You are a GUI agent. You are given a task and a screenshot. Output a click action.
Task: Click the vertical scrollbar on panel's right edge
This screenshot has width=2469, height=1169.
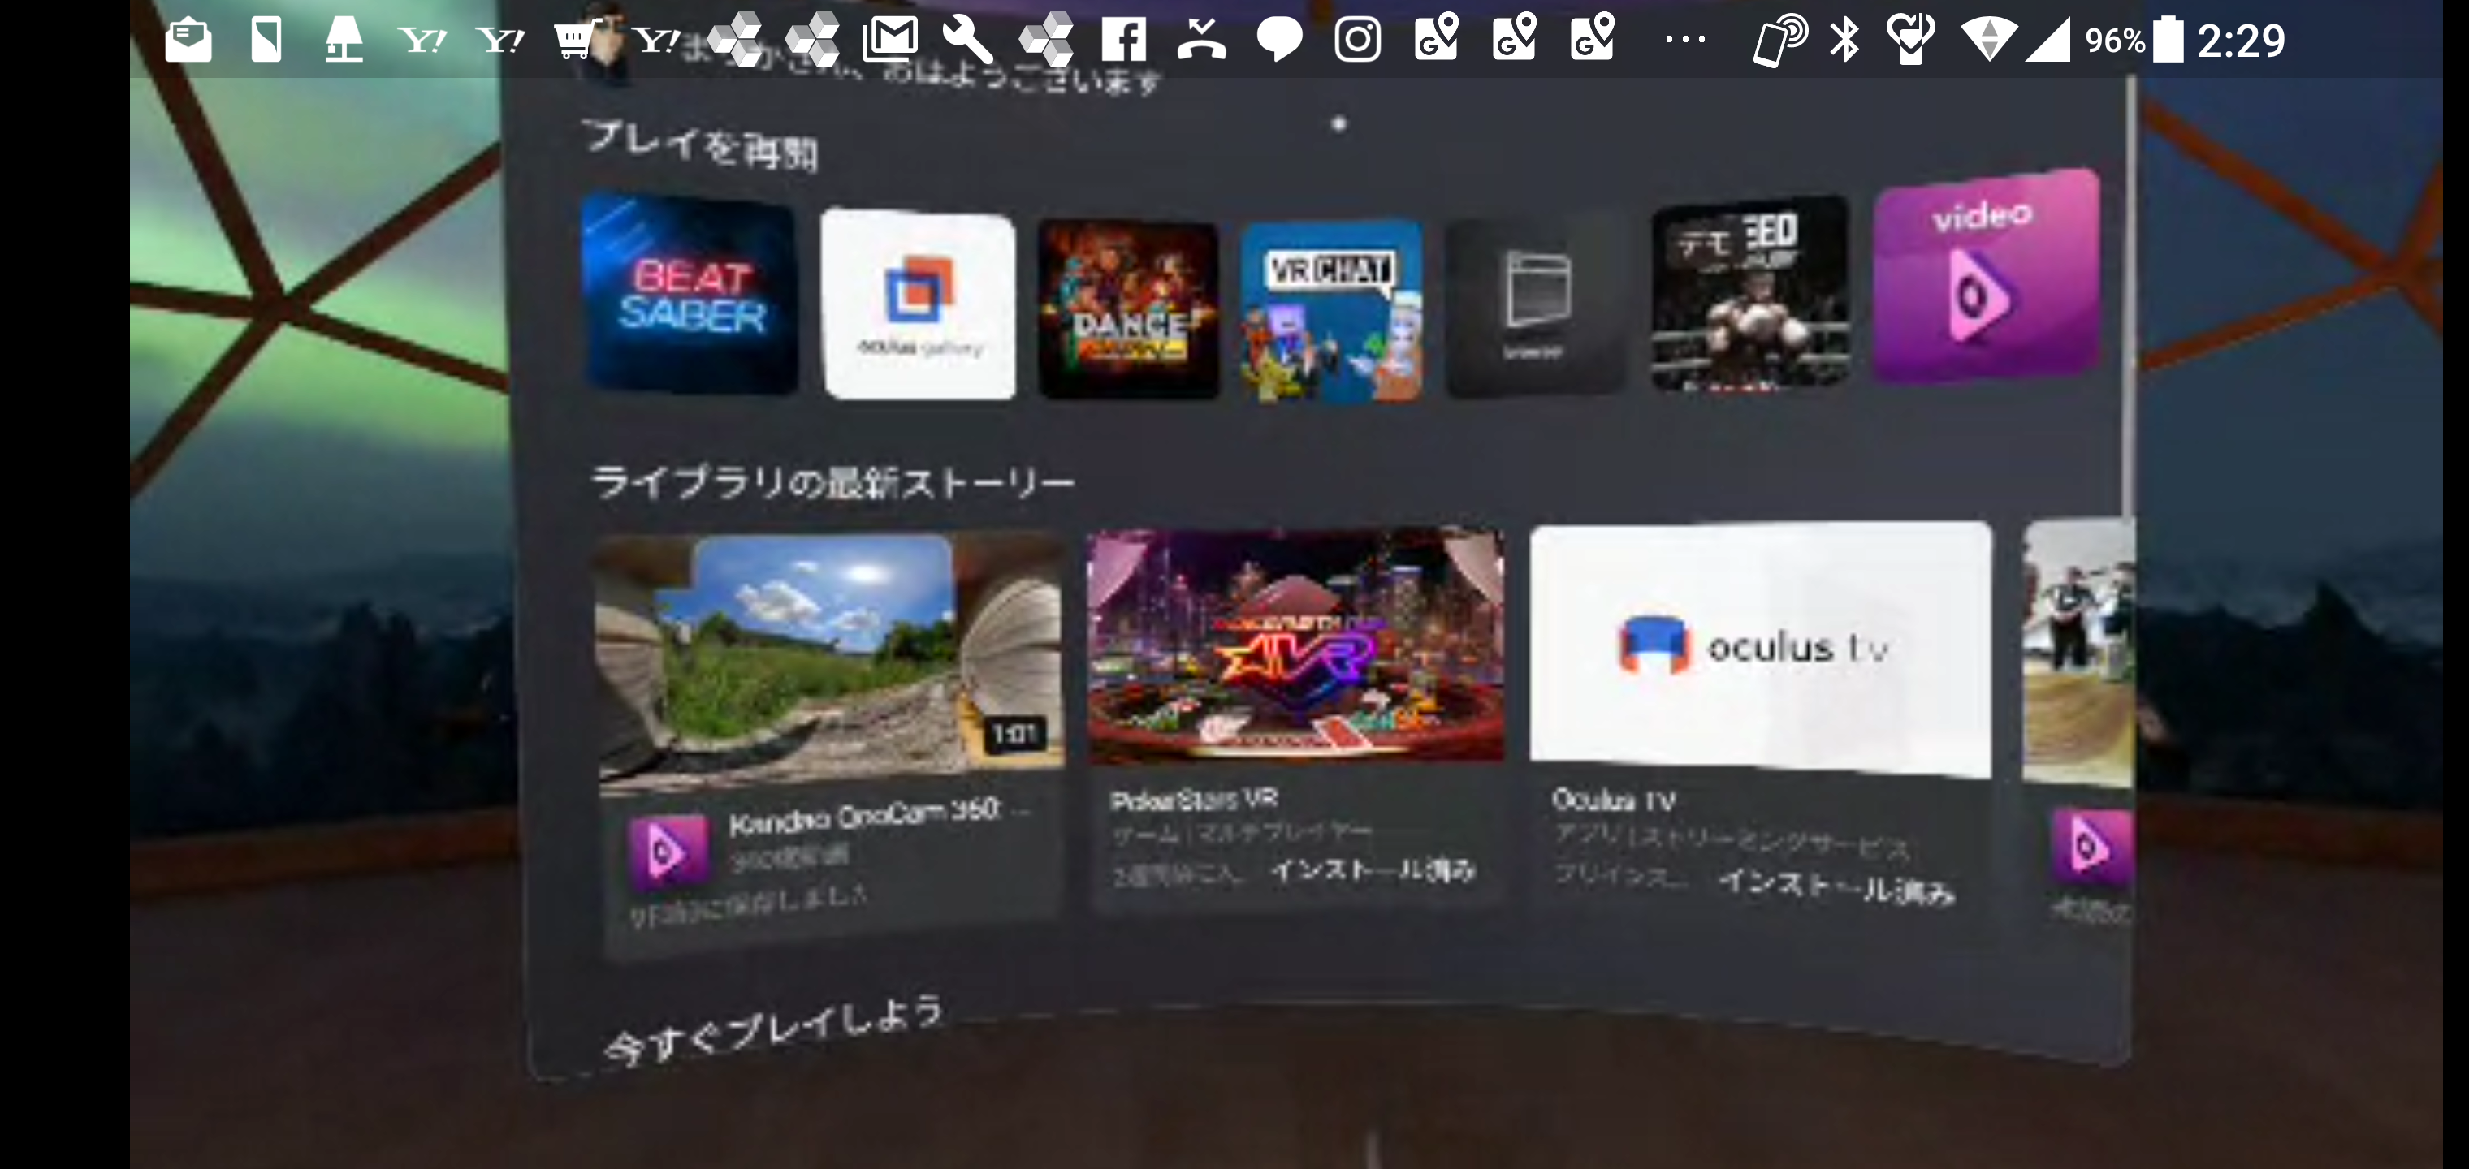[2128, 297]
